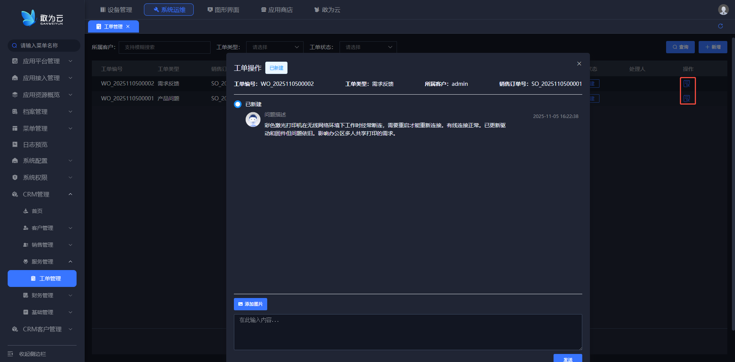
Task: Collapse the CRM管理 menu chevron
Action: point(70,194)
